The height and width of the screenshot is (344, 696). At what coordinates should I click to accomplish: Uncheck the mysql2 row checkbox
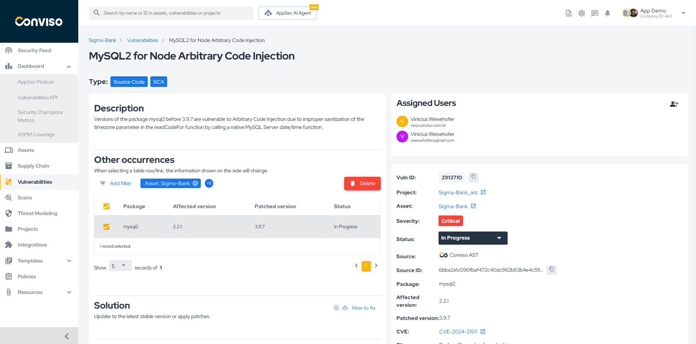pyautogui.click(x=106, y=226)
